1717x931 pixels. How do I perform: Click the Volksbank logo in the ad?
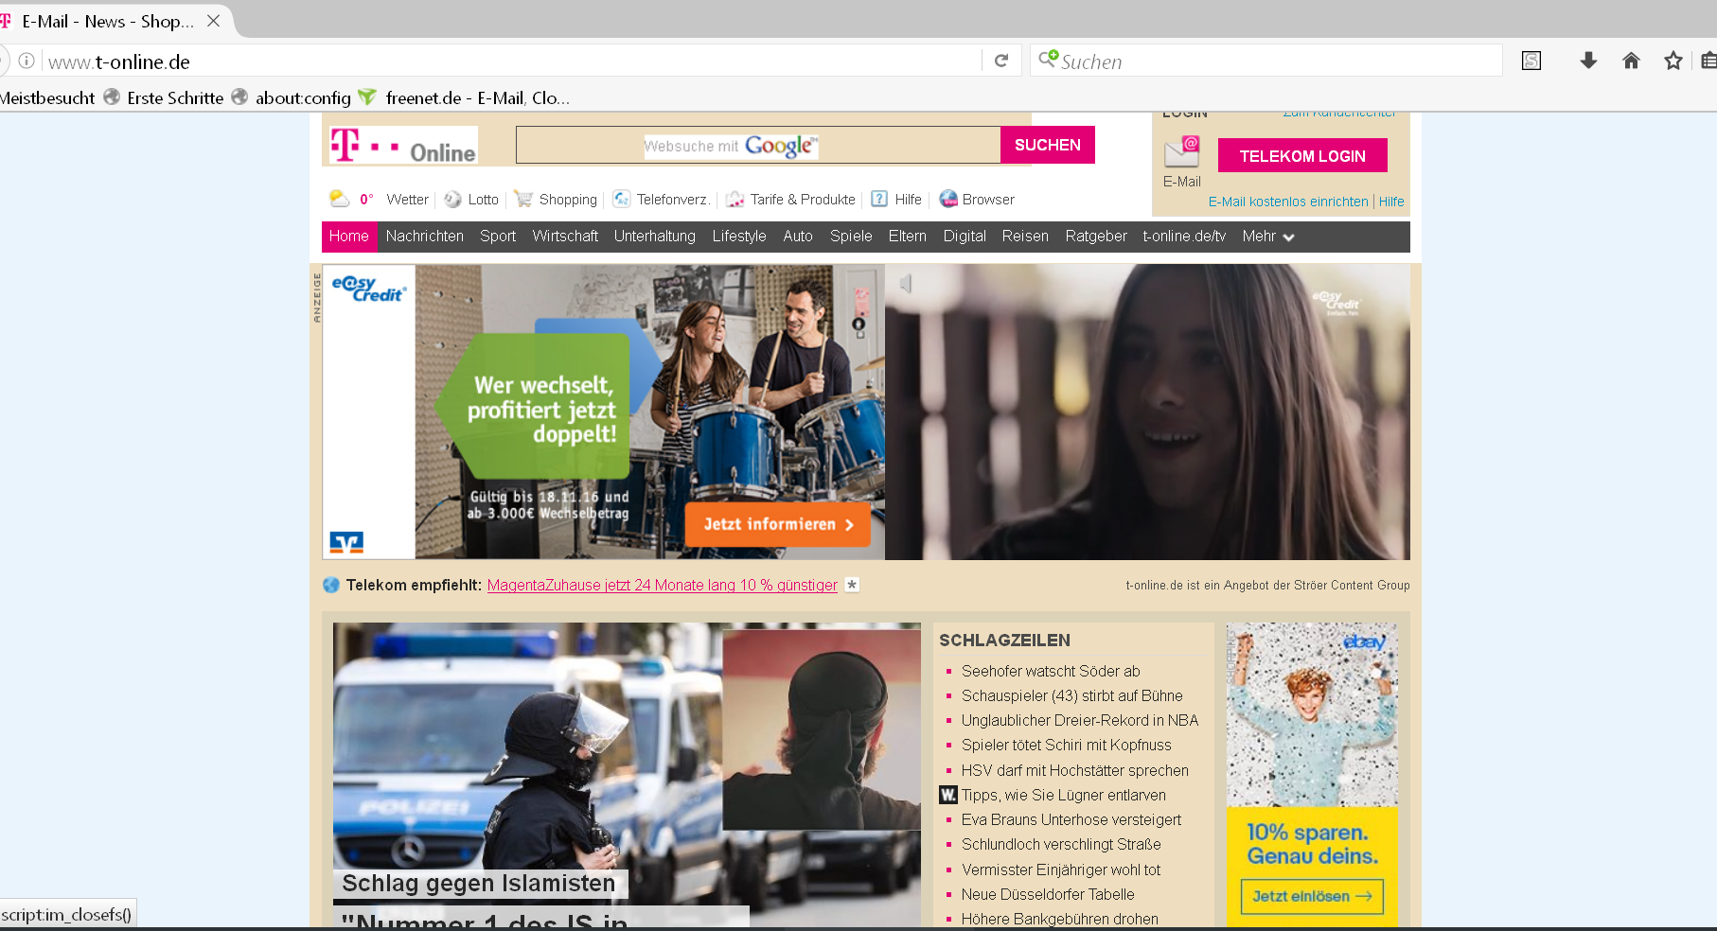point(346,542)
